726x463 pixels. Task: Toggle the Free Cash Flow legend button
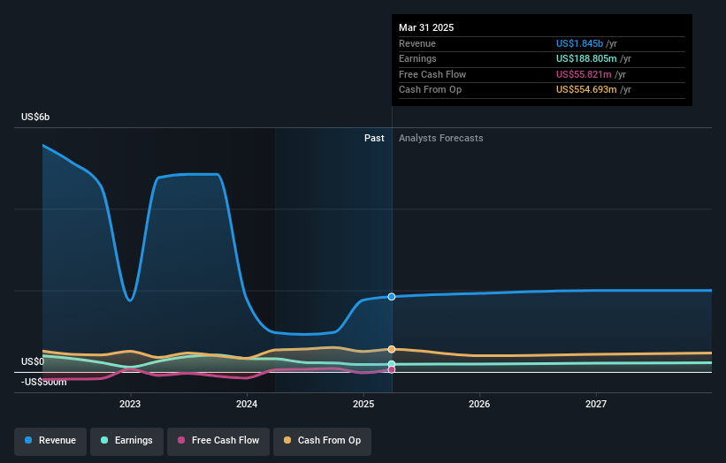[x=218, y=441]
